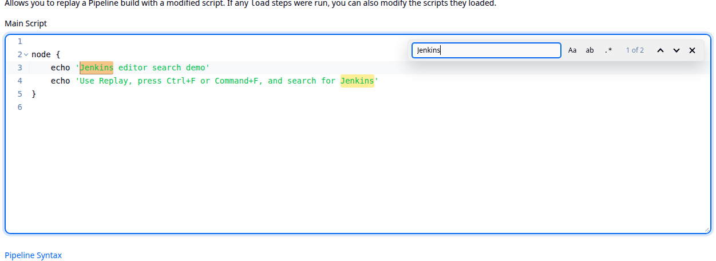Click line number 4 in the gutter
The height and width of the screenshot is (261, 716).
[19, 81]
